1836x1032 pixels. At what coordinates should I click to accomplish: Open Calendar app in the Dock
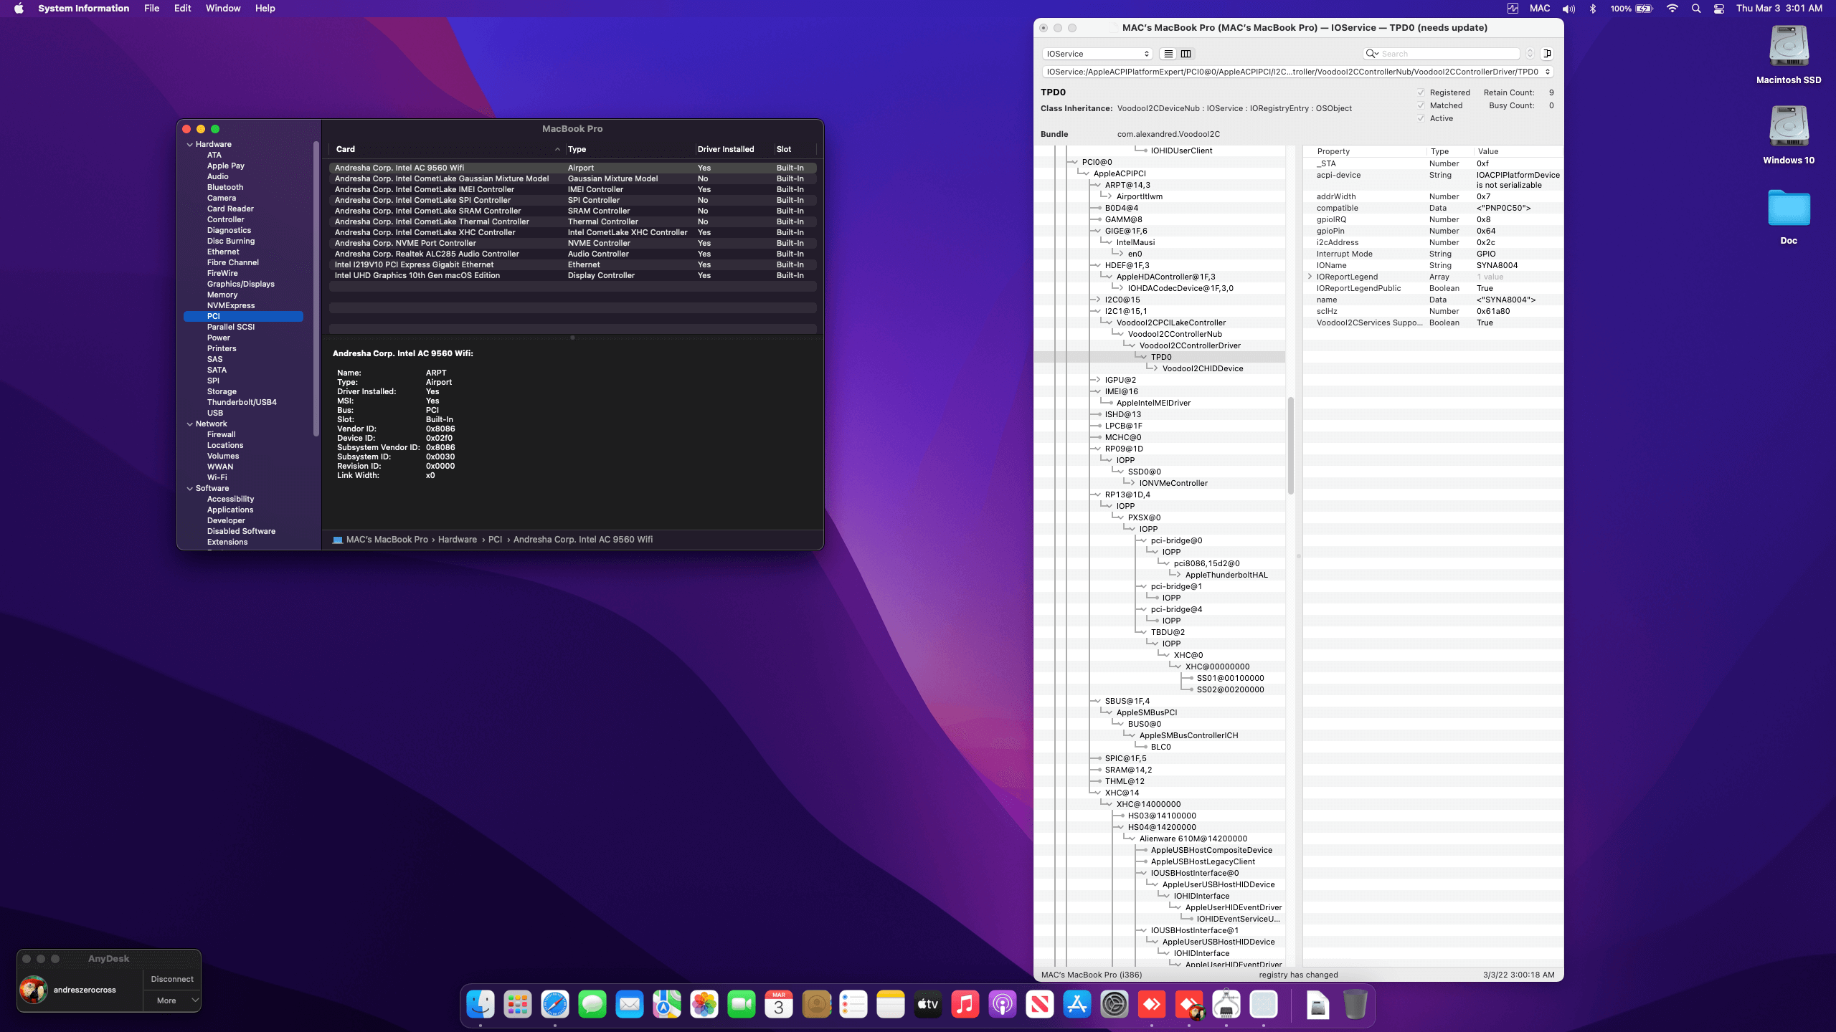[x=779, y=1005]
